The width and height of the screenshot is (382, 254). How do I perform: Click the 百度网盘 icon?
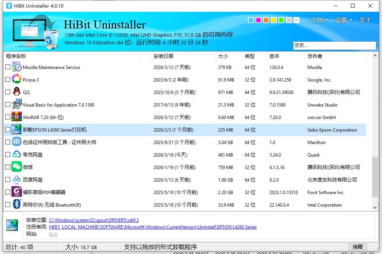17,179
